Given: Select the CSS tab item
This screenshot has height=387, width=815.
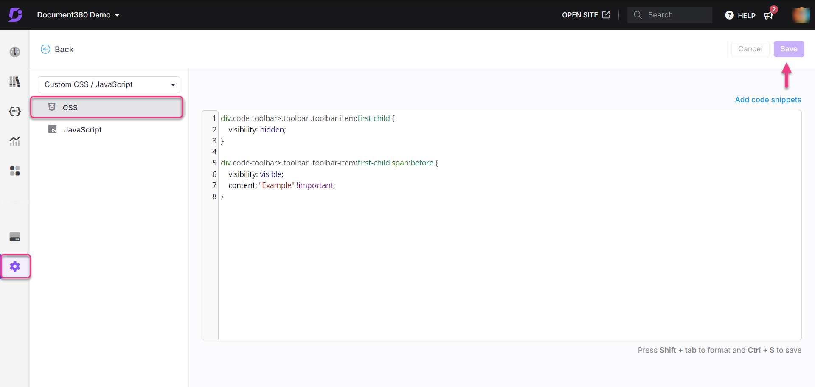Looking at the screenshot, I should tap(107, 107).
